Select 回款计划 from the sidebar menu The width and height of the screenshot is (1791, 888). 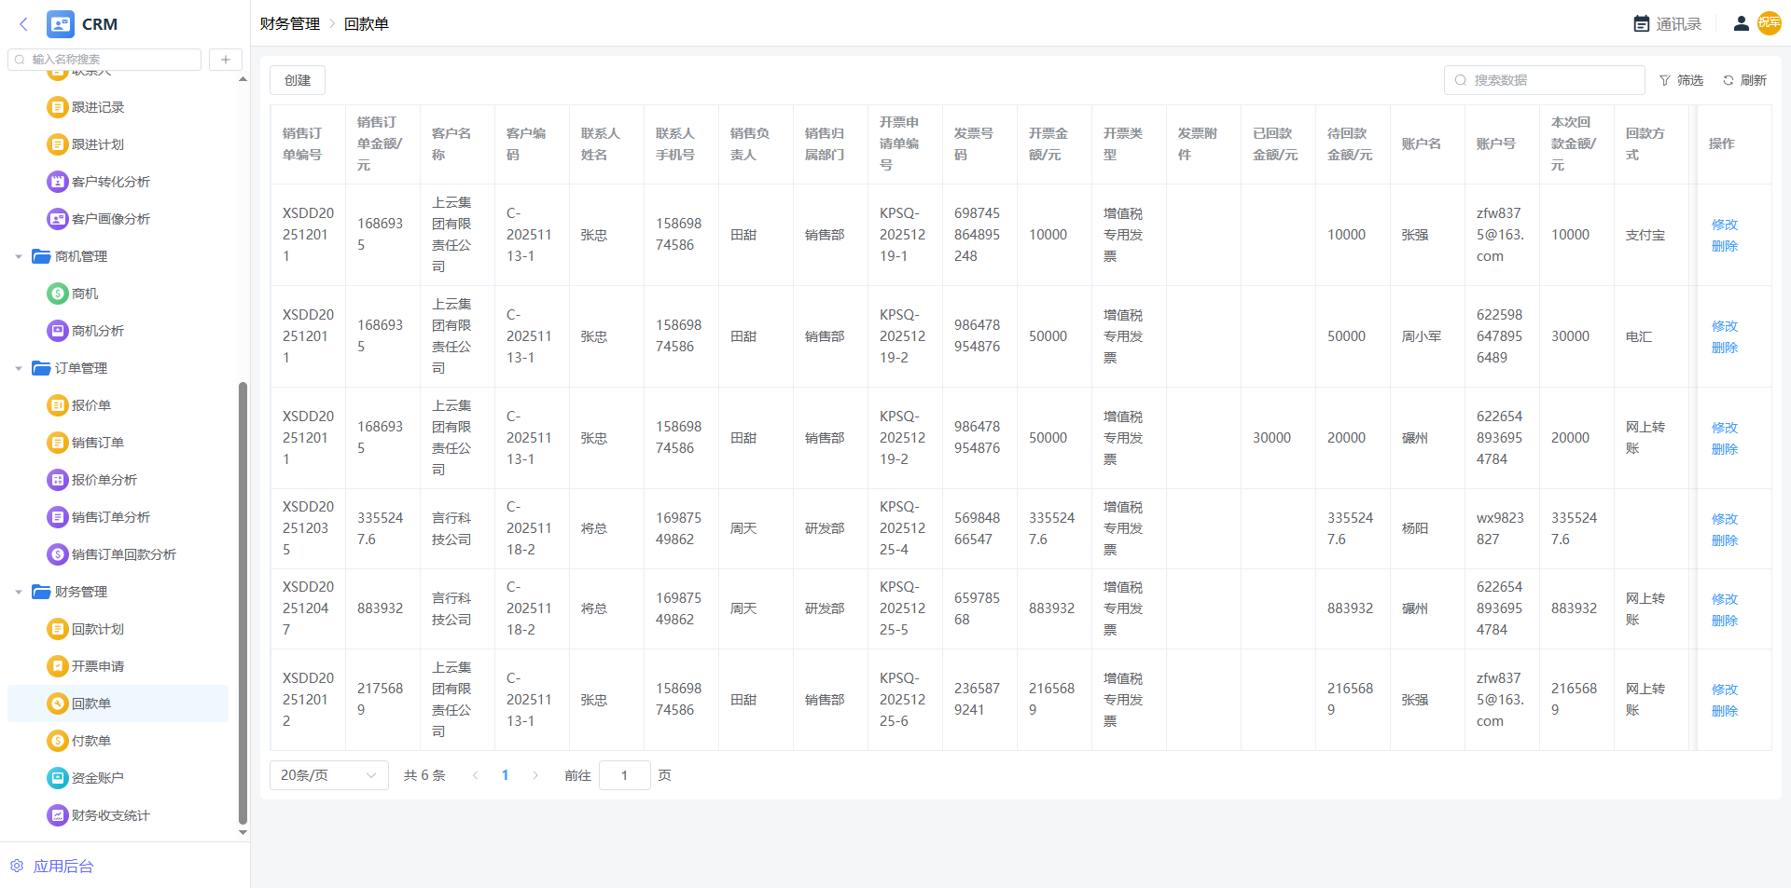click(97, 629)
